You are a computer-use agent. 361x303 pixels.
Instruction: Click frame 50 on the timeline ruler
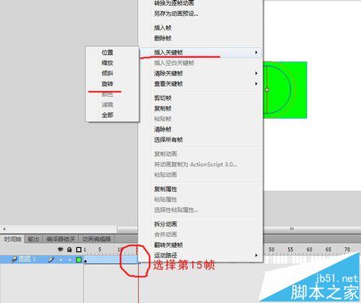pos(271,249)
